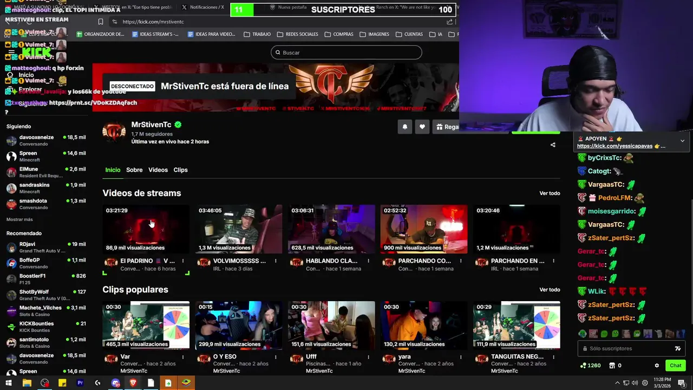Click the Windows Start button
Image resolution: width=693 pixels, height=390 pixels.
[9, 383]
